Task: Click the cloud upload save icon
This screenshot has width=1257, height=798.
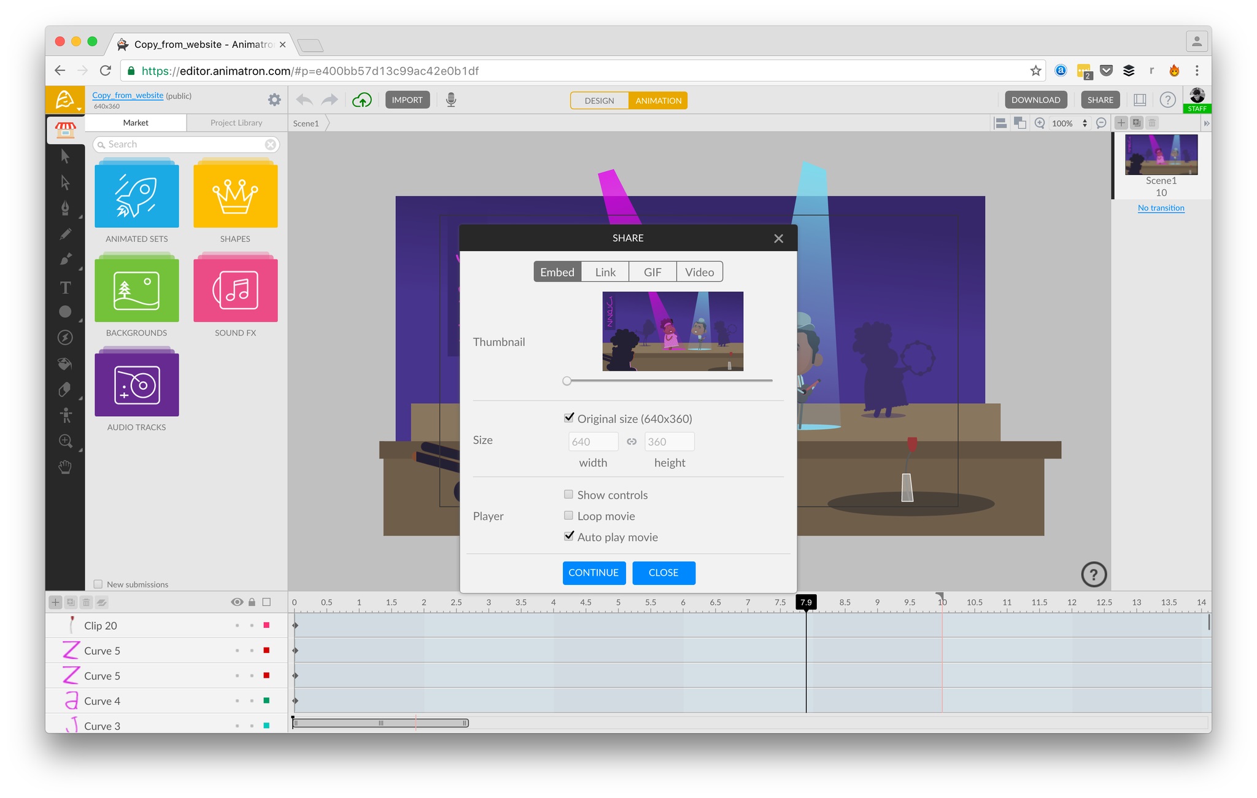Action: click(x=362, y=100)
